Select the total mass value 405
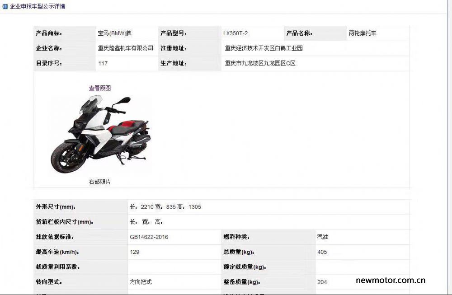 click(322, 252)
